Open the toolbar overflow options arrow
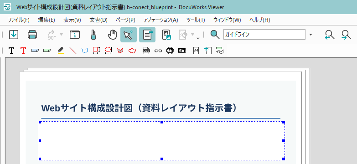 point(198,38)
